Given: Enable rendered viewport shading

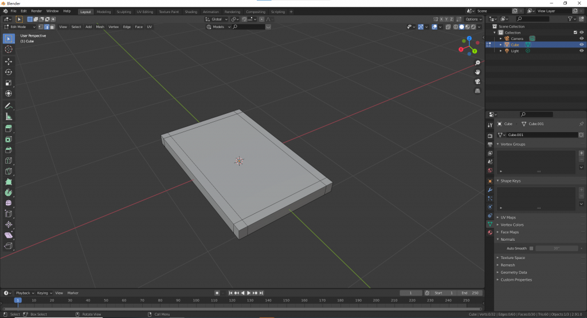Looking at the screenshot, I should [473, 27].
